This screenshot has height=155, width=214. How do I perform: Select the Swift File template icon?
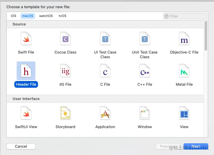[26, 39]
